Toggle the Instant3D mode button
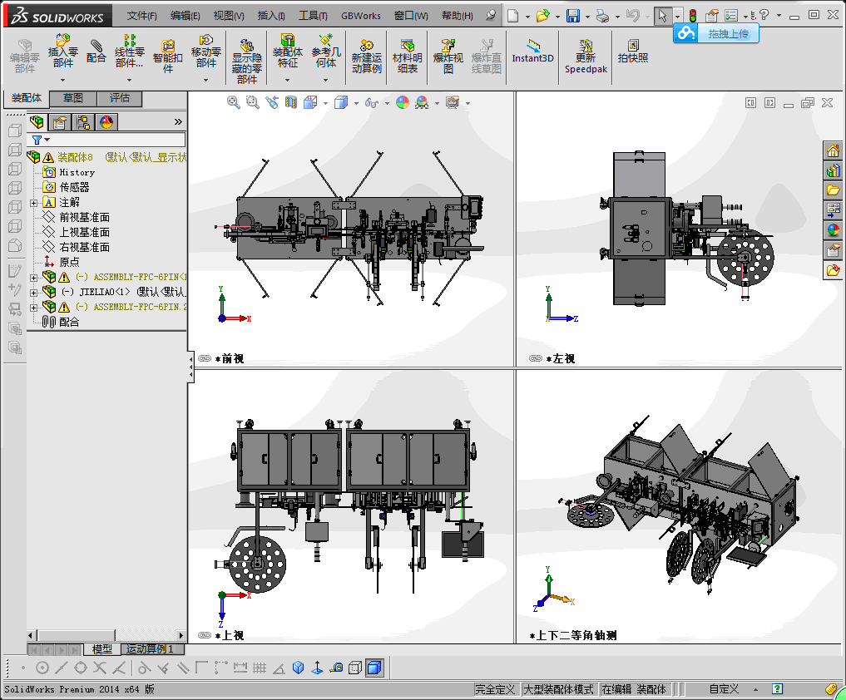 tap(532, 51)
